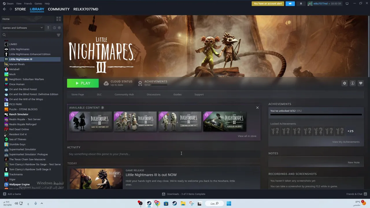The width and height of the screenshot is (370, 208).
Task: Click the New Note button
Action: point(354,162)
